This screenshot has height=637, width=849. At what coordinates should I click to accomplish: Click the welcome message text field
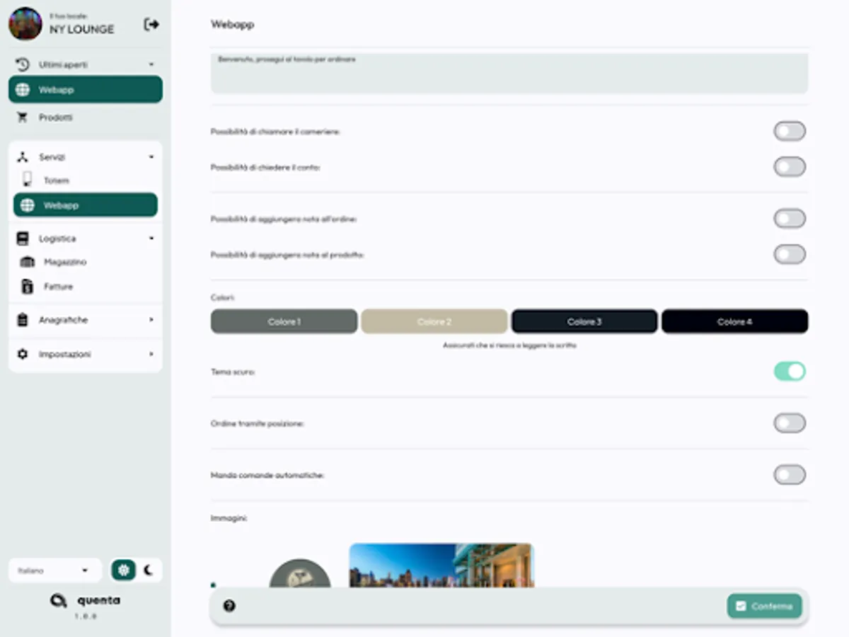point(509,75)
